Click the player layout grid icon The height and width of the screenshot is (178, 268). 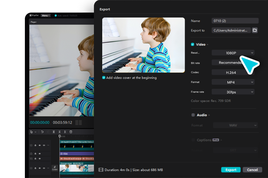(78, 122)
